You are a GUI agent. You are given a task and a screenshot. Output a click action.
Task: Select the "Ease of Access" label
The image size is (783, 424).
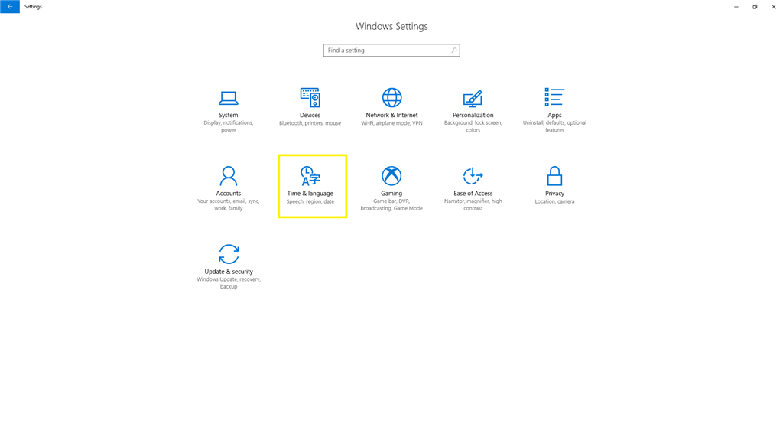473,194
